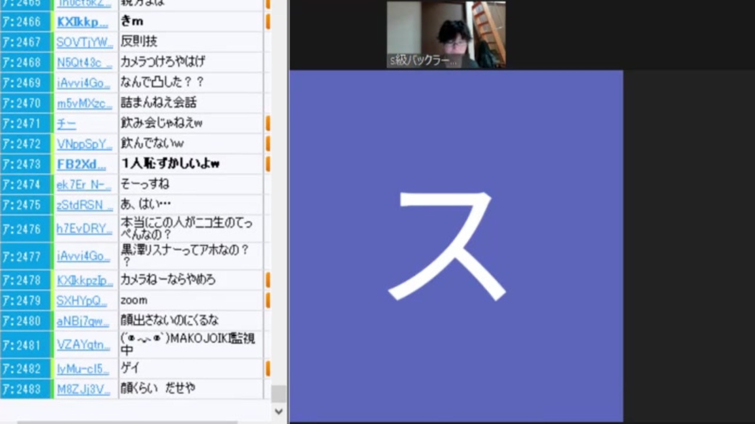
Task: Click the orange marker beside comment 2465
Action: tap(268, 5)
